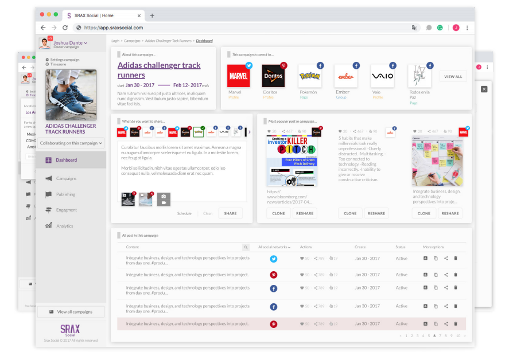The height and width of the screenshot is (352, 509).
Task: Share the second post row (Pinterest)
Action: (446, 275)
